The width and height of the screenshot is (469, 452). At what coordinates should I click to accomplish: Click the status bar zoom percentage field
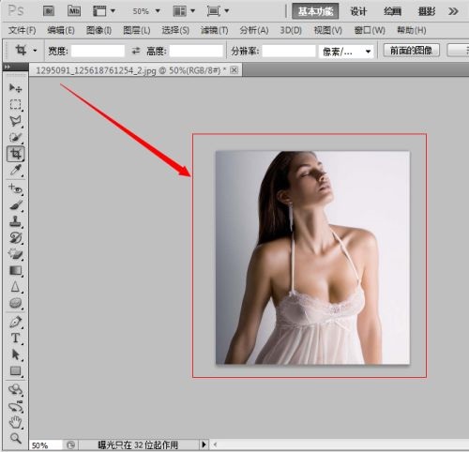(46, 444)
